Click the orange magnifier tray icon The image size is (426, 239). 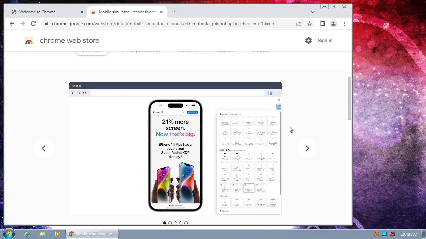point(376,234)
